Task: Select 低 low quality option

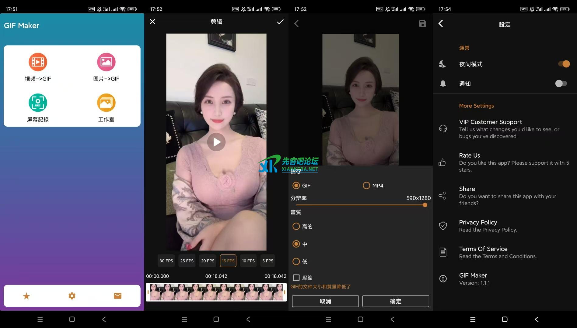Action: click(296, 261)
